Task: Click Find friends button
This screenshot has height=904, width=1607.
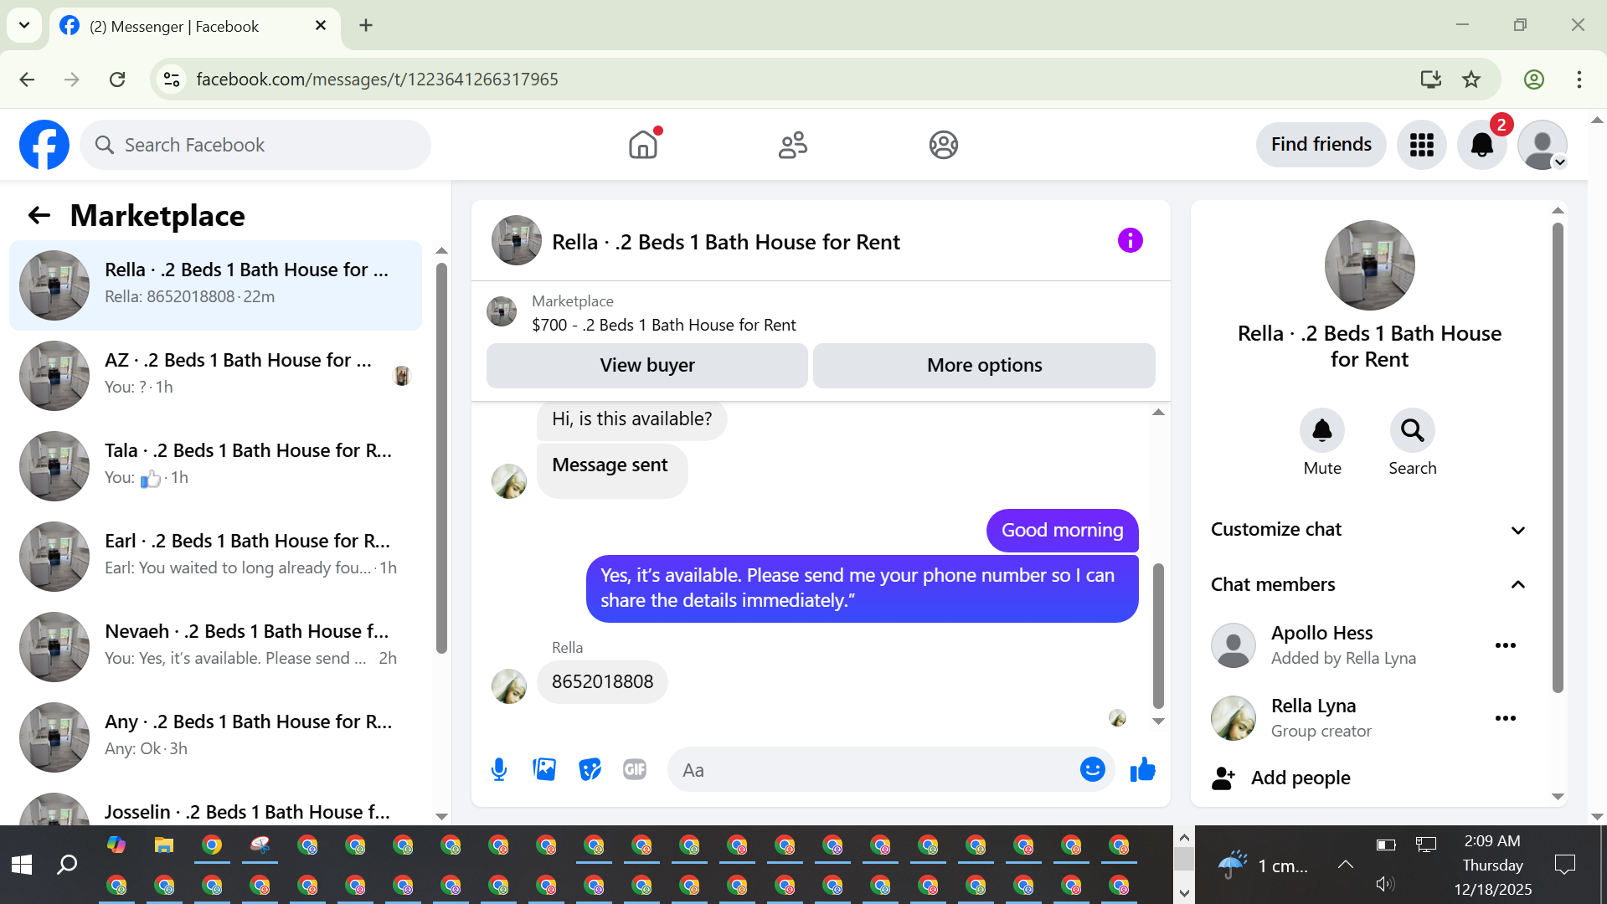Action: point(1321,145)
